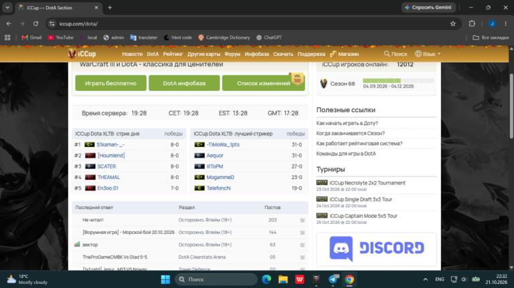
Task: Open the YouTube bookmark
Action: tap(61, 37)
